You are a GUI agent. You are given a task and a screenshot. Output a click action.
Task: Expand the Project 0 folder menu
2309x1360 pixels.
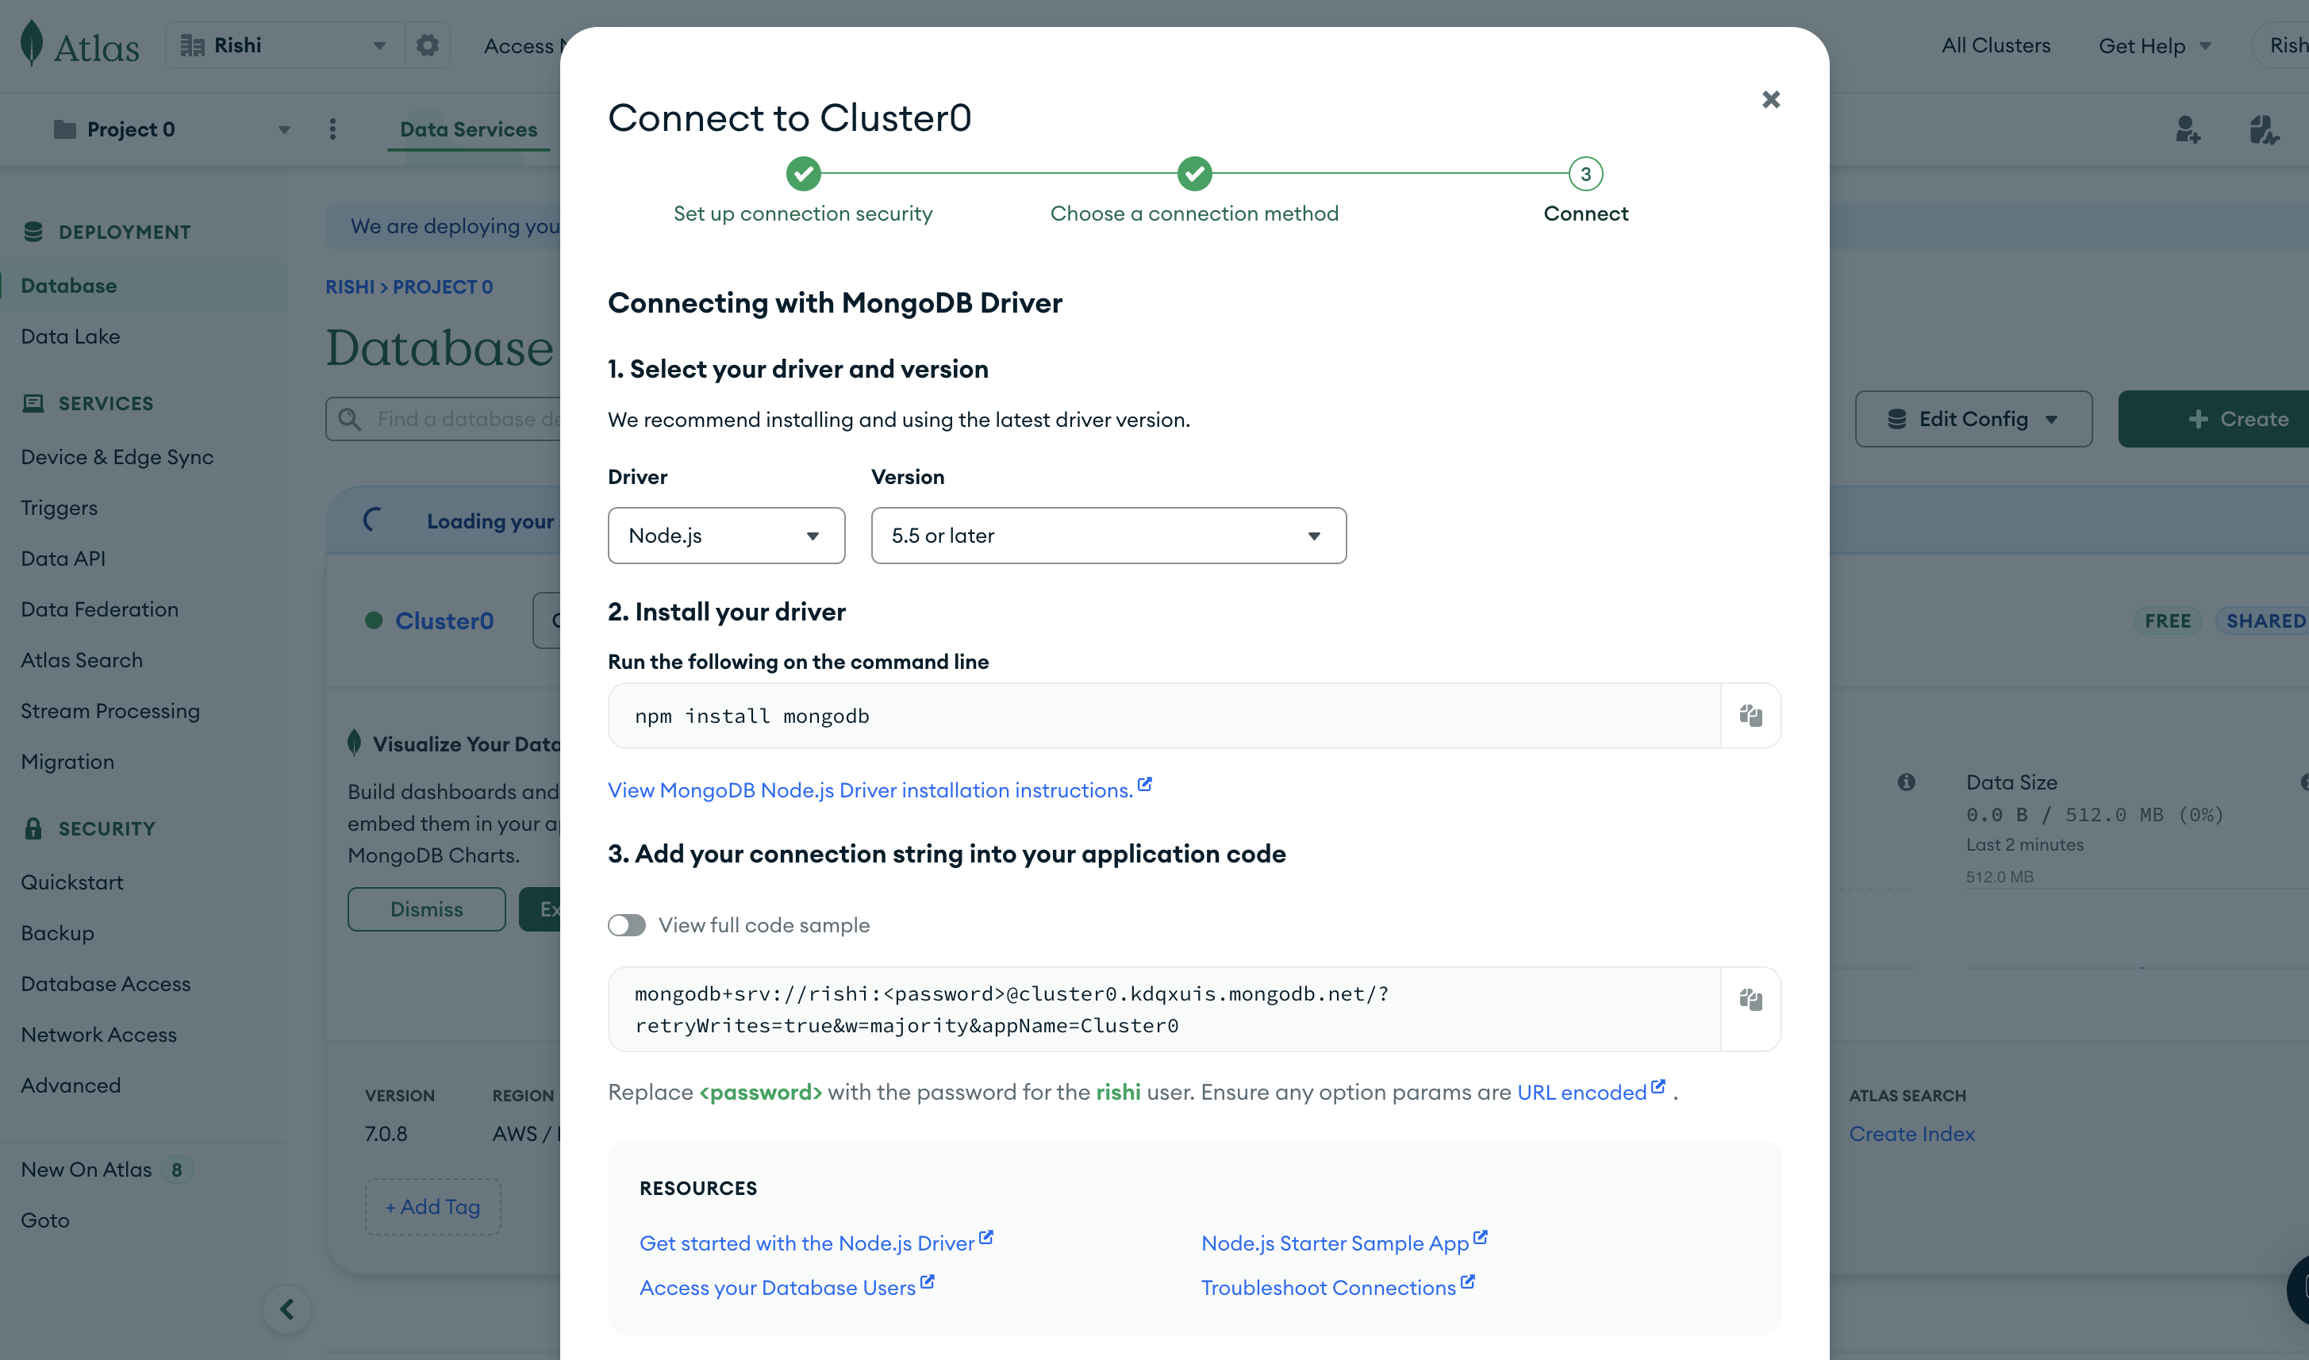pyautogui.click(x=280, y=129)
